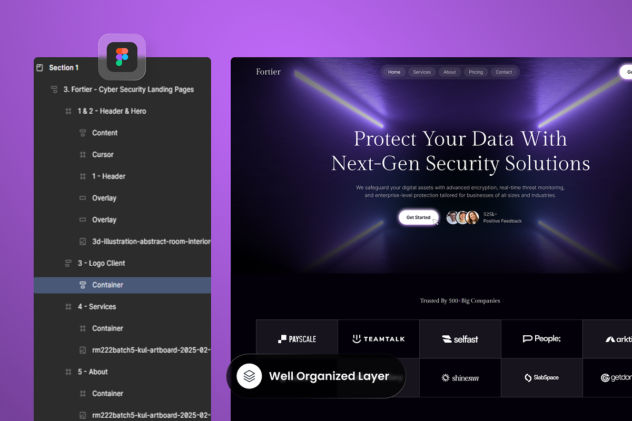Click the 4 - Services frame icon
Screen dimensions: 632x421
(68, 306)
